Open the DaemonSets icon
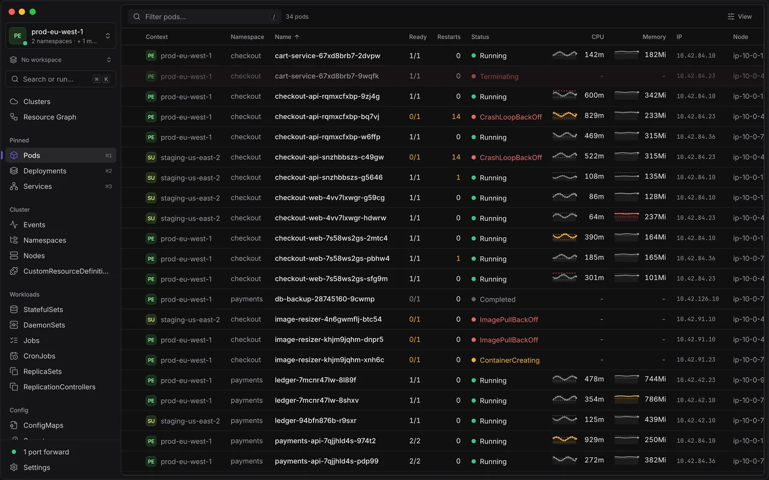The height and width of the screenshot is (480, 769). (x=14, y=325)
